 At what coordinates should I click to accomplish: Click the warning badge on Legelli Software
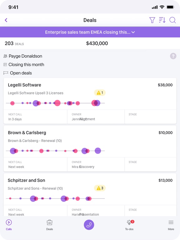(100, 92)
